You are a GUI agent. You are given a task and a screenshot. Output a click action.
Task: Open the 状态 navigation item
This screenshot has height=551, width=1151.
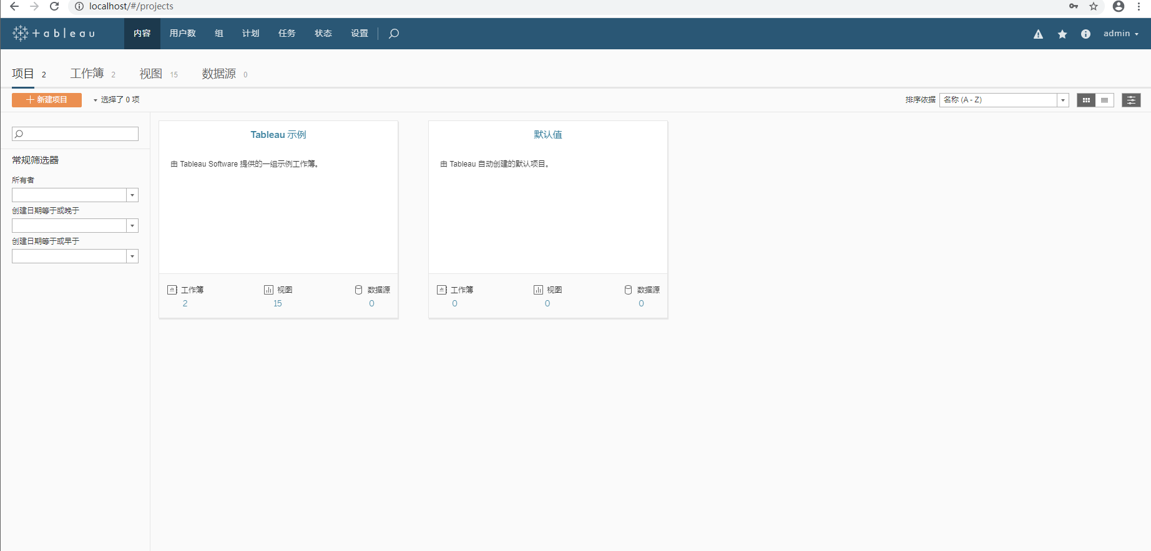tap(323, 34)
